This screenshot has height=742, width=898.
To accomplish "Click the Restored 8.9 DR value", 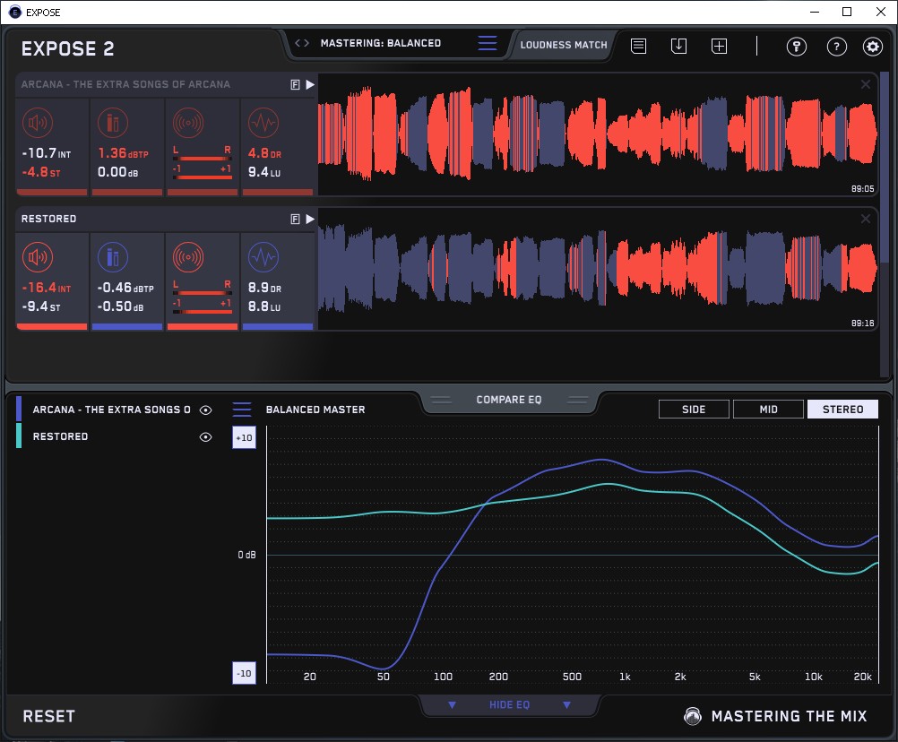I will click(x=264, y=288).
